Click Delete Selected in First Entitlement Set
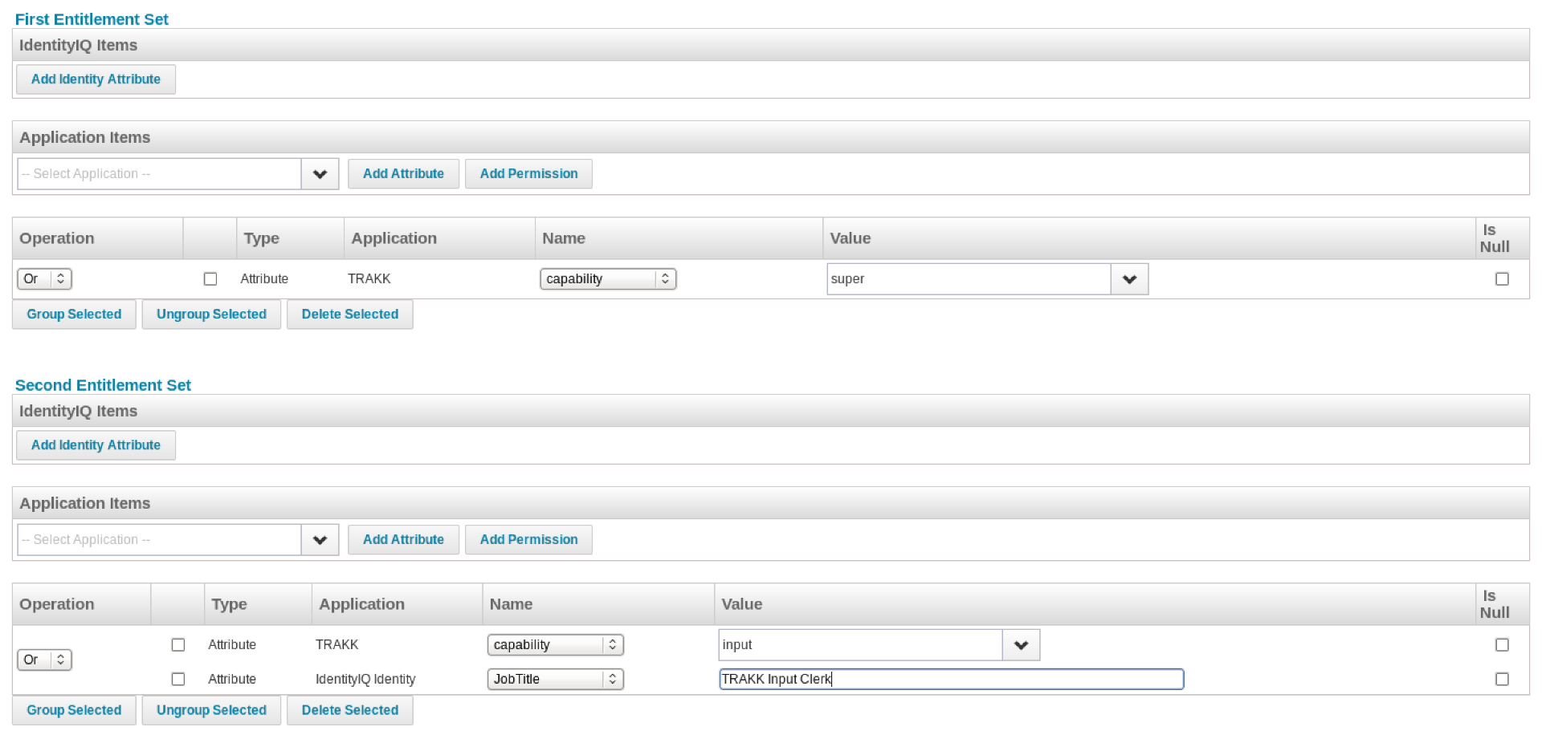1542x735 pixels. tap(350, 315)
